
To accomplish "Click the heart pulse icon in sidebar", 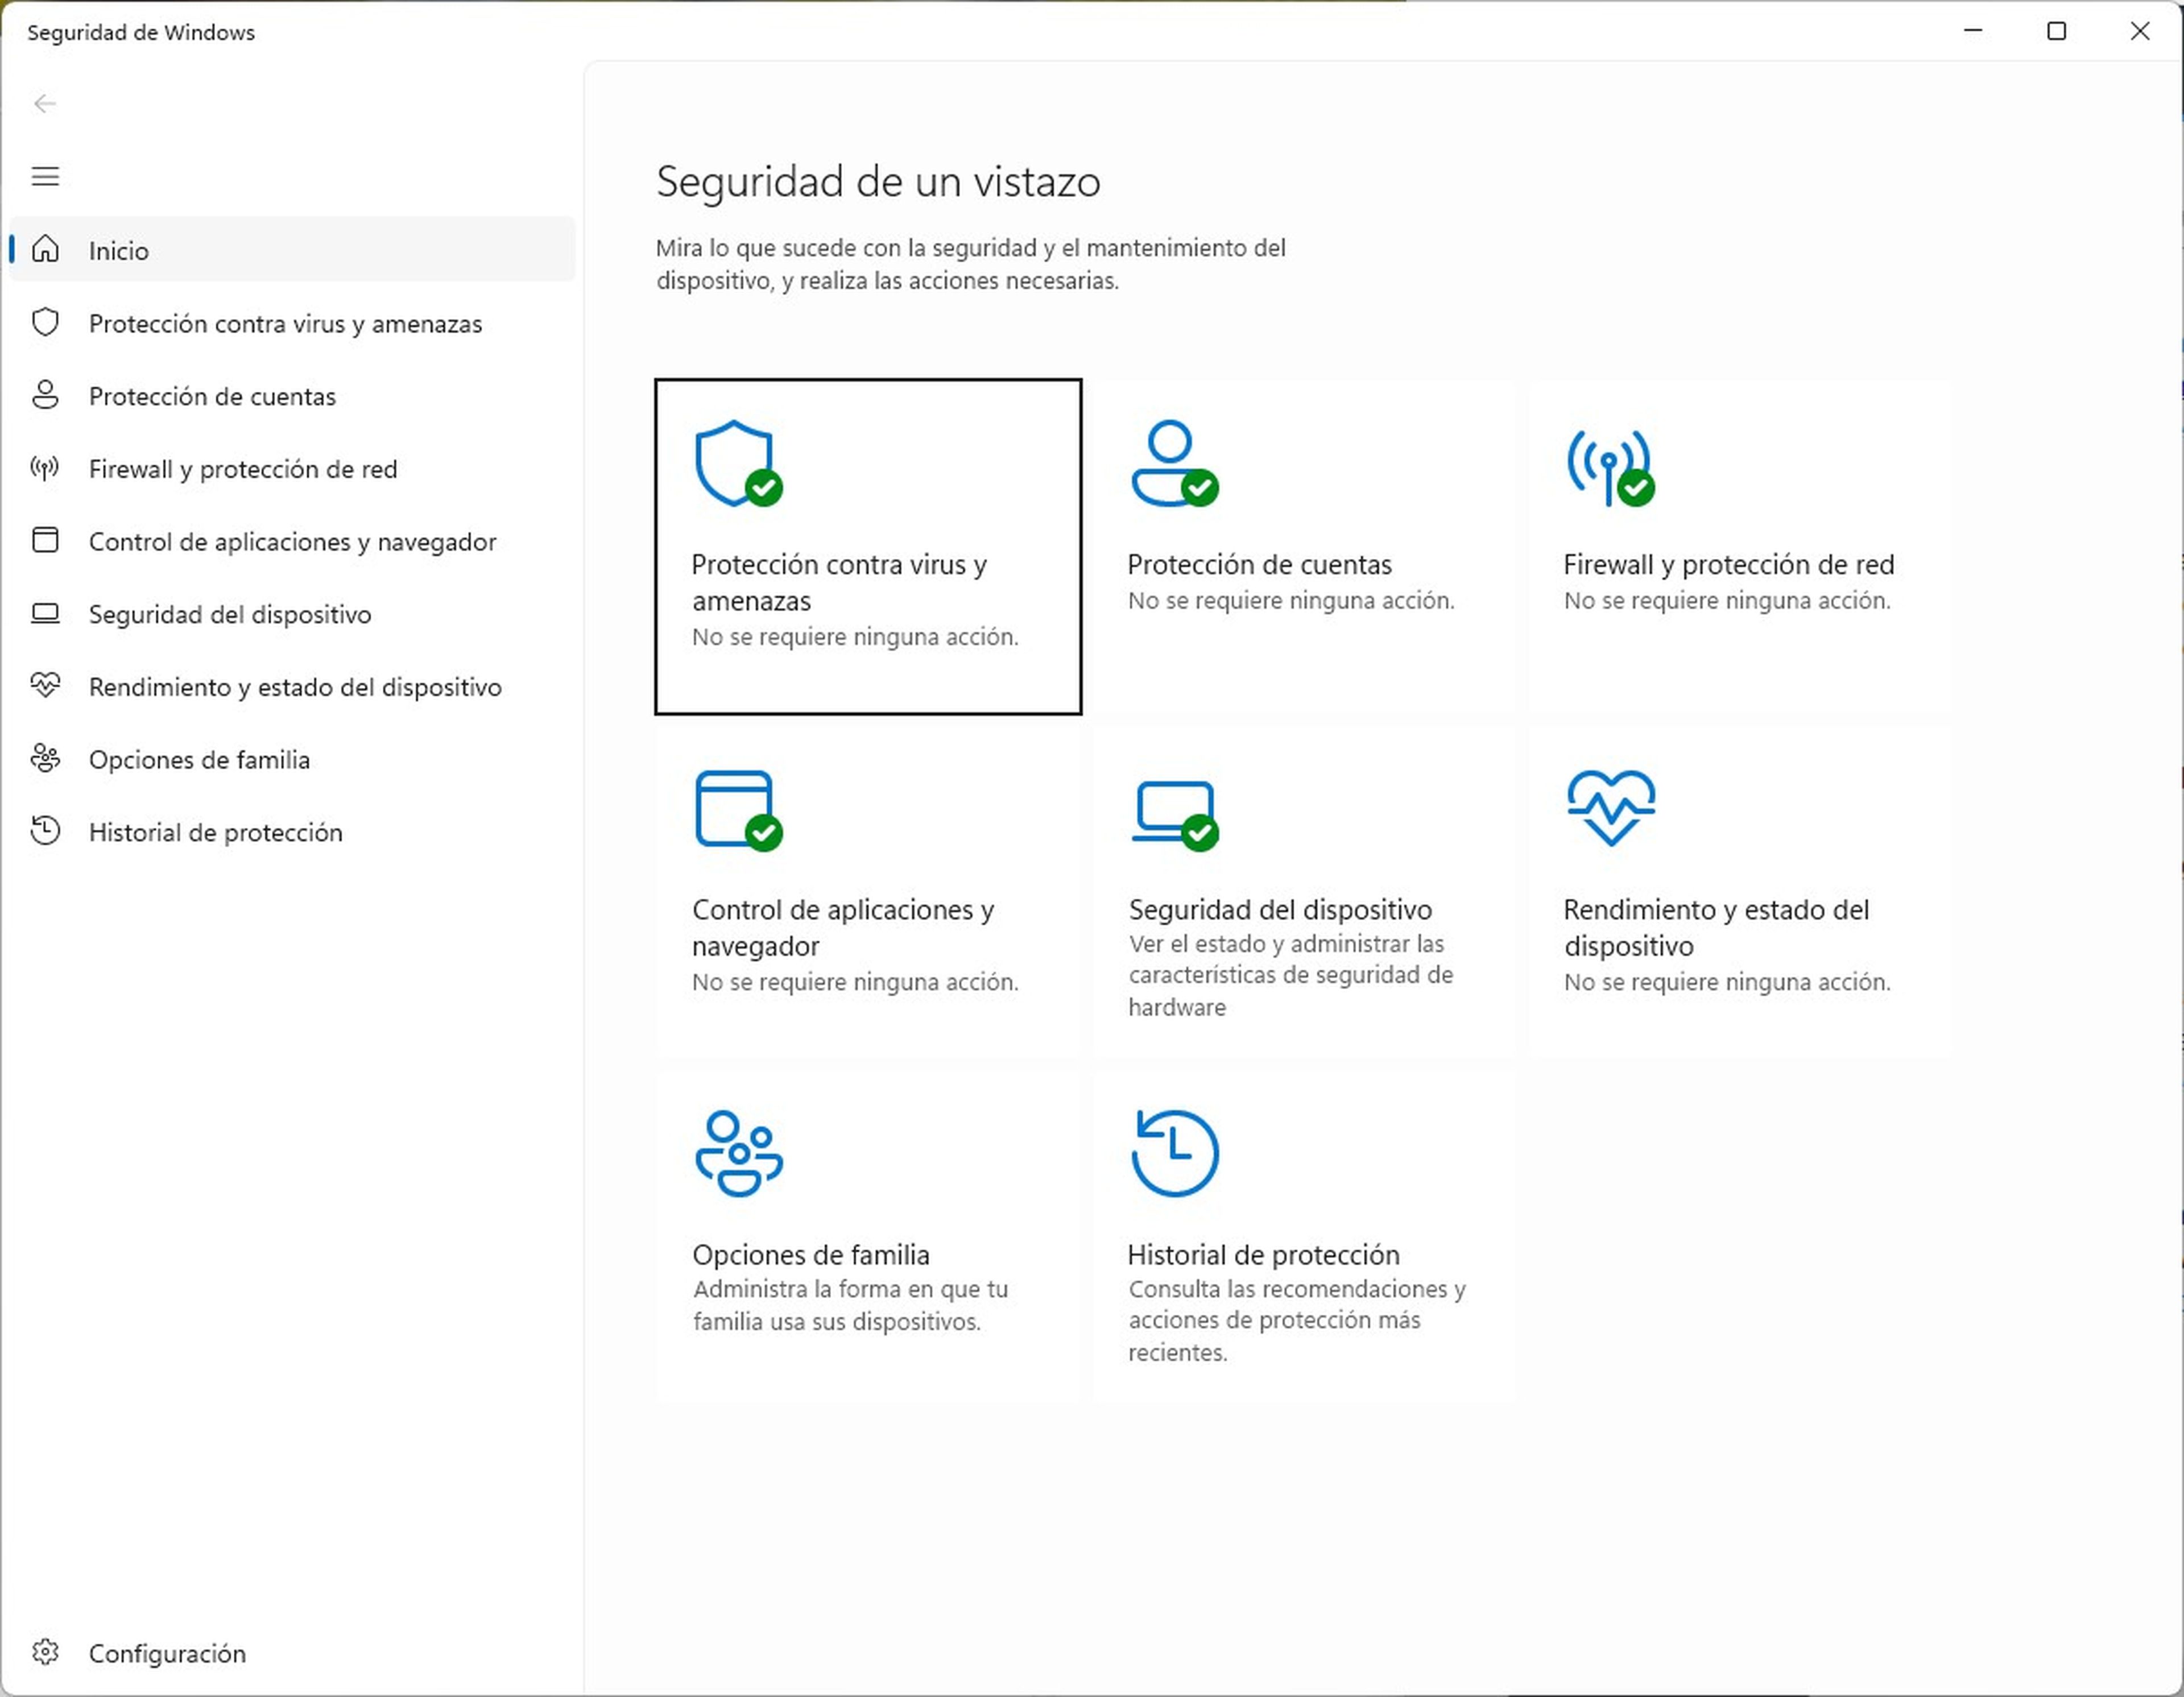I will [x=45, y=685].
